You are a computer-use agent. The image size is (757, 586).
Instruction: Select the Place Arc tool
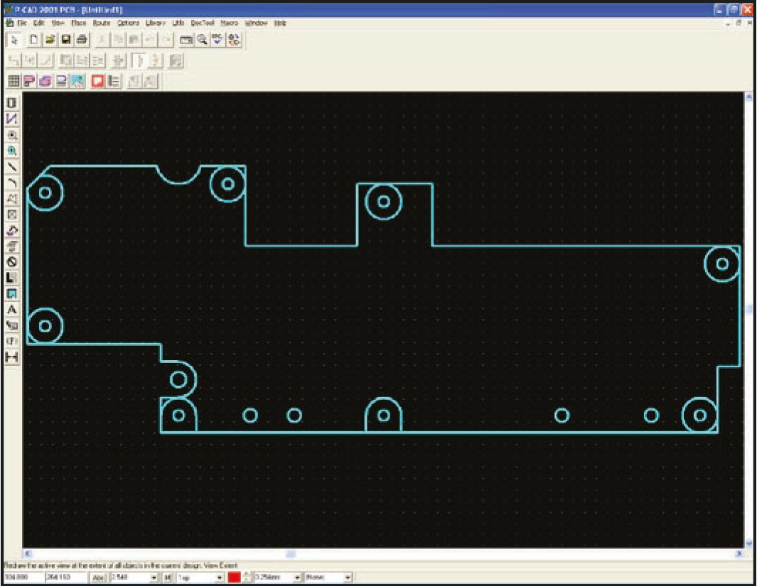click(12, 183)
